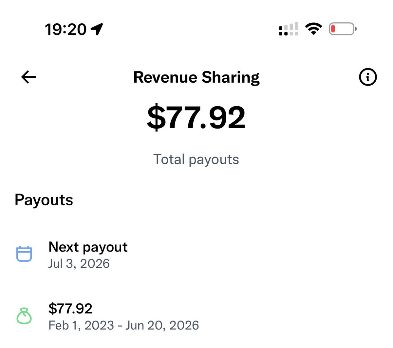Viewport: 393px width, 348px height.
Task: Tap the low battery indicator
Action: tap(343, 29)
